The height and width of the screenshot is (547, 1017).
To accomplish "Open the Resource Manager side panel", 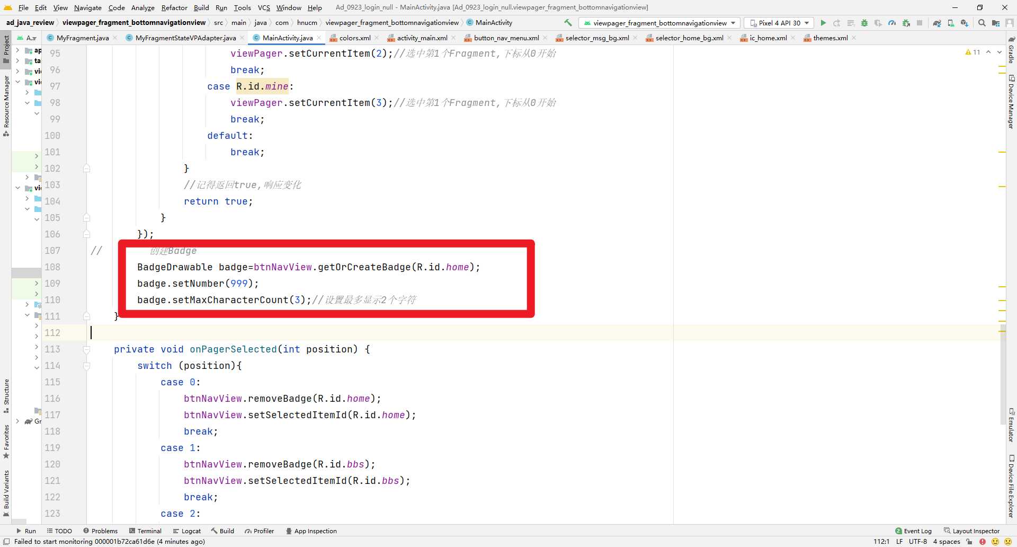I will [6, 106].
